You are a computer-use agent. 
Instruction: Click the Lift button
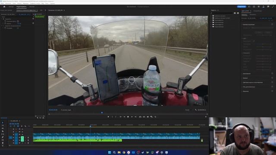(140, 117)
